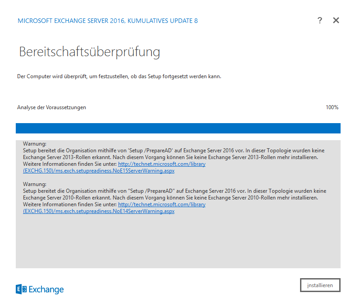Image resolution: width=355 pixels, height=306 pixels.
Task: Open the NoE14ServerWarning.aspx link
Action: click(99, 211)
